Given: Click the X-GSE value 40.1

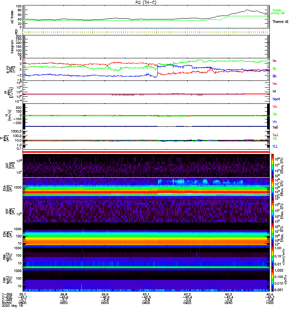Looking at the screenshot, I should tap(146, 294).
